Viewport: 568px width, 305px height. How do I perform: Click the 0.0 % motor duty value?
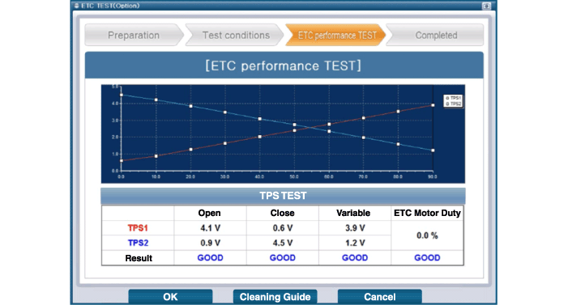[x=427, y=235]
